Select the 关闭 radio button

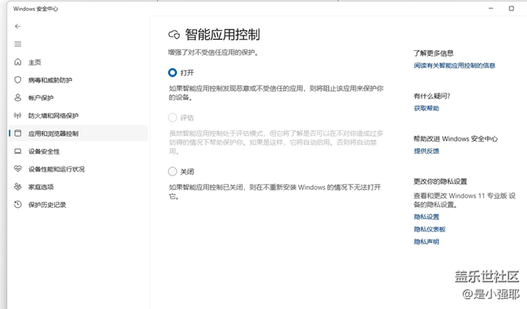click(173, 171)
